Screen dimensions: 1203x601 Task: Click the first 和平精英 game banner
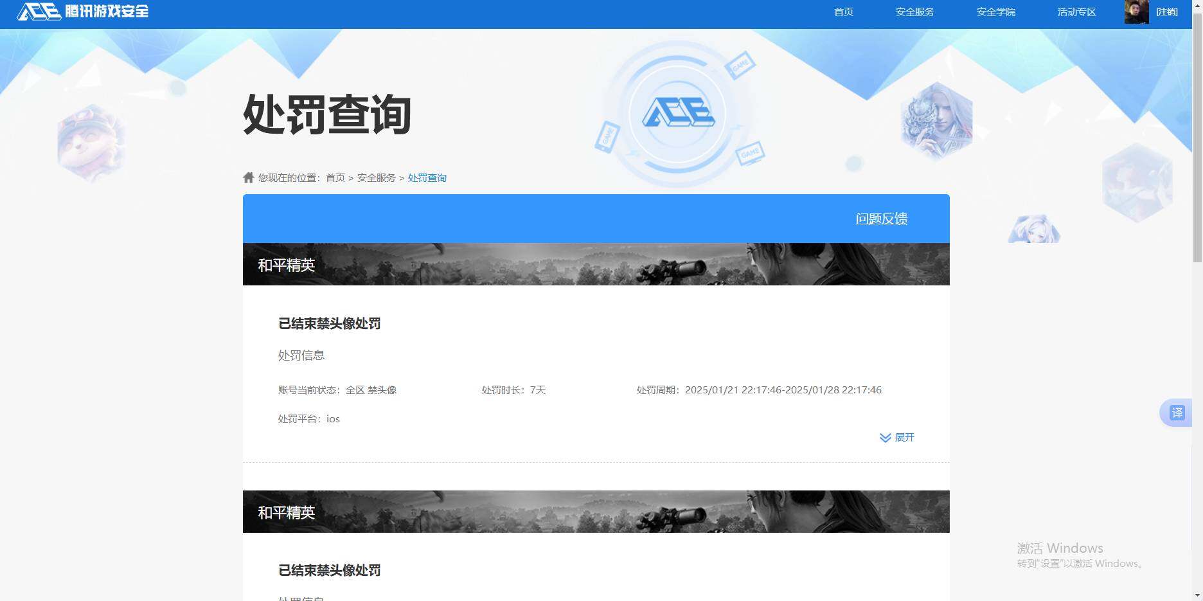(x=595, y=264)
